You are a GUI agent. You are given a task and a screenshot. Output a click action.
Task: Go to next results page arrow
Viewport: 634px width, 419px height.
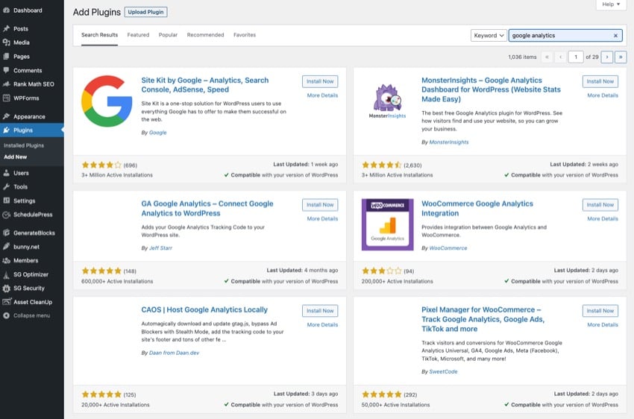pos(607,57)
